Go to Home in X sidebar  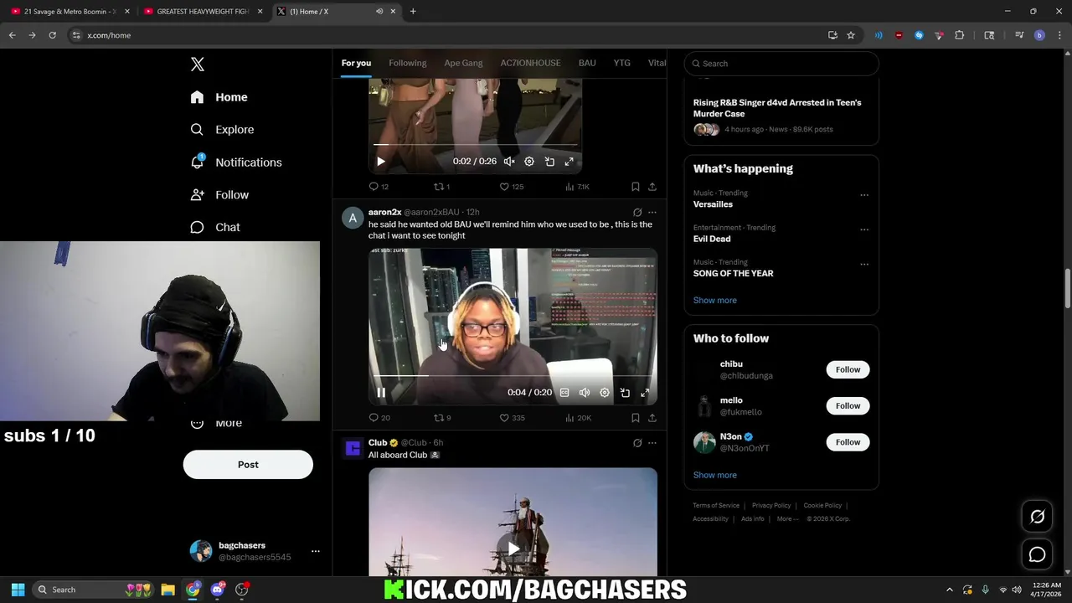tap(219, 97)
